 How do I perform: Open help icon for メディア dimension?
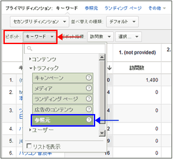[x=89, y=88]
